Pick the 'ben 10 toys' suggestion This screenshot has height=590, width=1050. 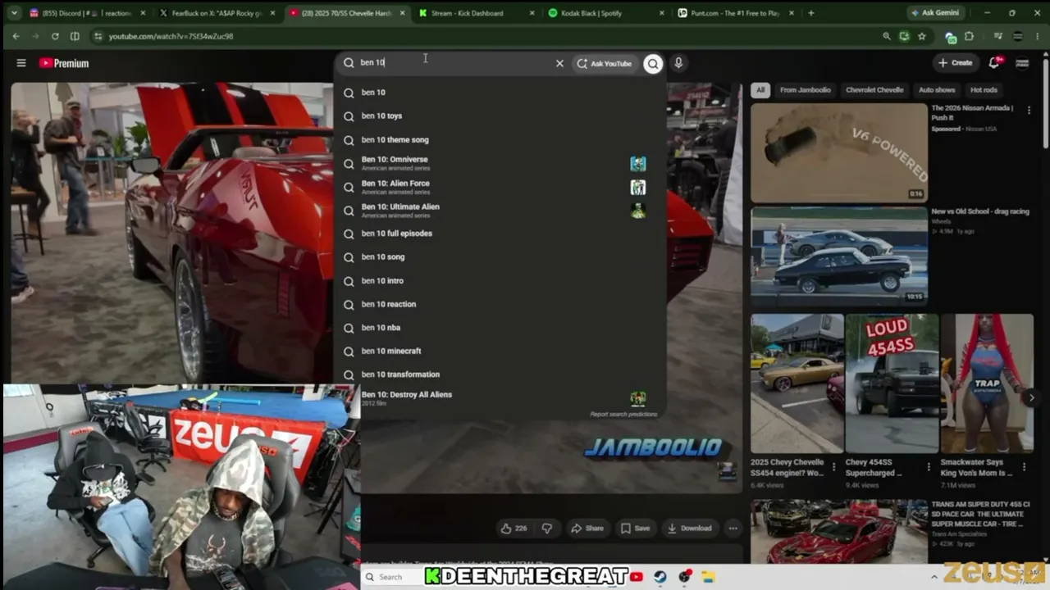(x=500, y=116)
